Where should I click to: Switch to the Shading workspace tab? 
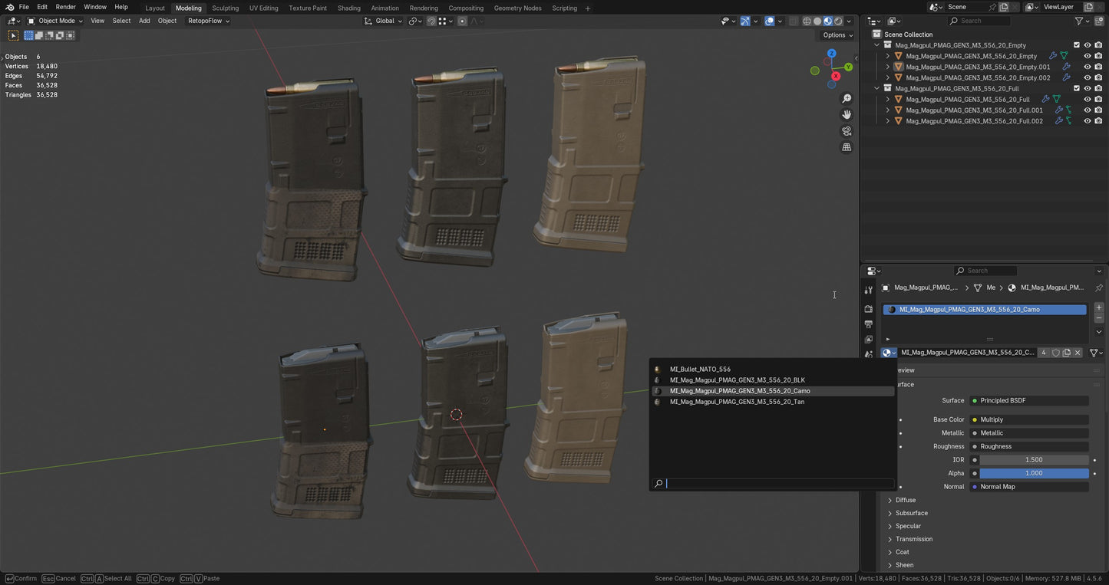click(349, 8)
